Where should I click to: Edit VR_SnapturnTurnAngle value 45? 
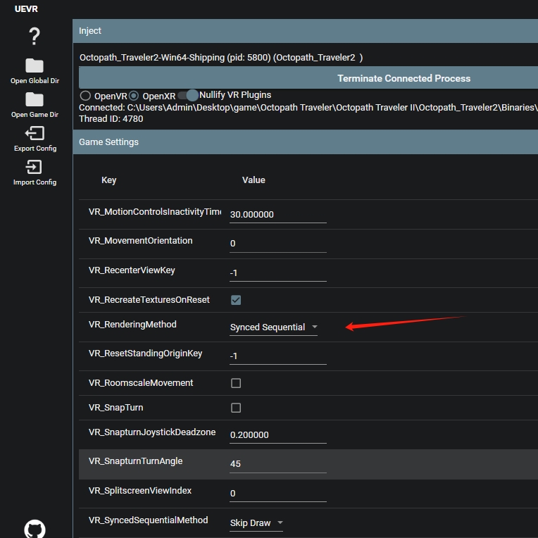coord(278,464)
